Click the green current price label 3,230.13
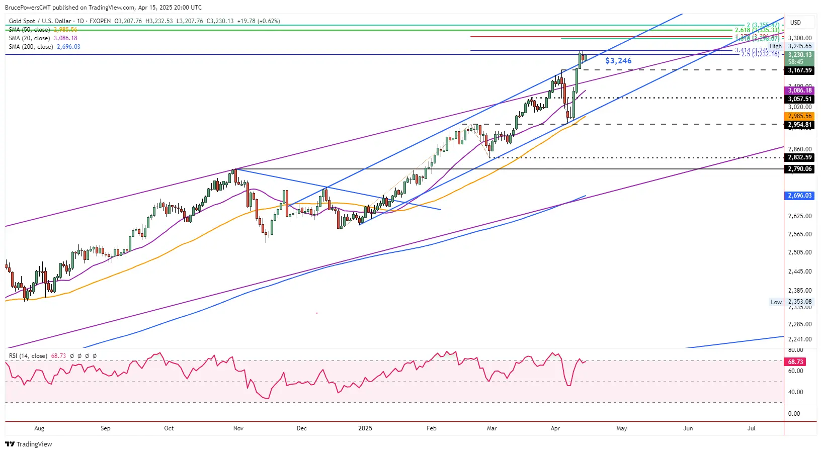The height and width of the screenshot is (453, 822). point(799,55)
